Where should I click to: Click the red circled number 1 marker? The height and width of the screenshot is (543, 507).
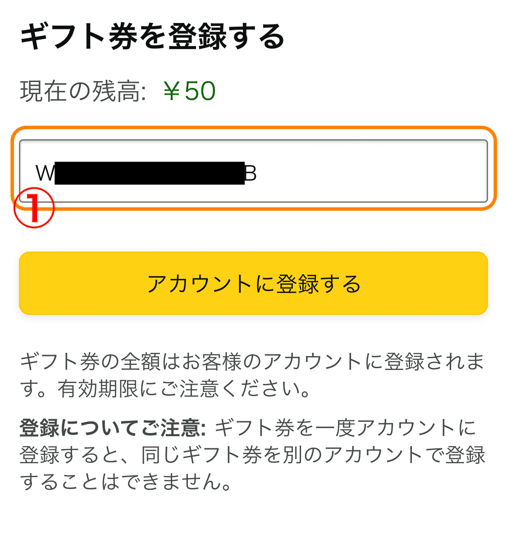(x=34, y=208)
